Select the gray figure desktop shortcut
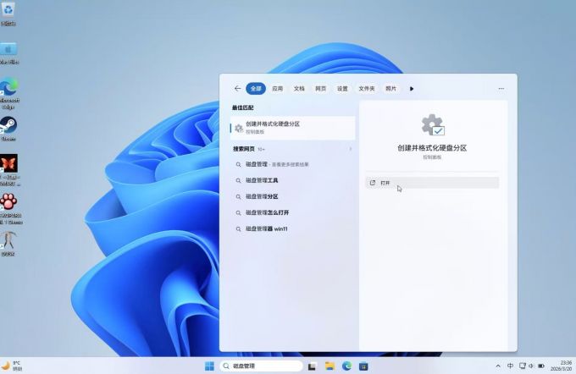Screen dimensions: 576x374 coord(8,243)
